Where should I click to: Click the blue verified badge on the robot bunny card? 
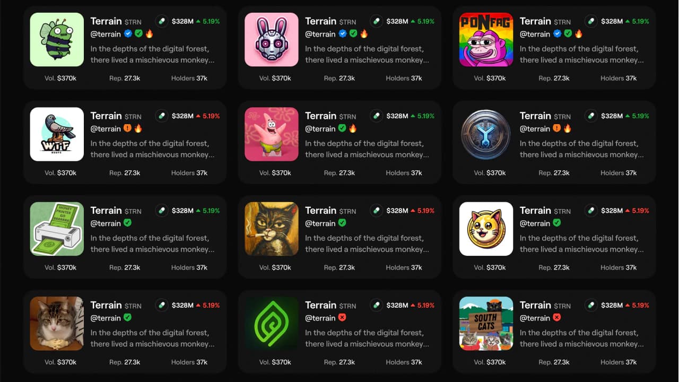[x=343, y=33]
